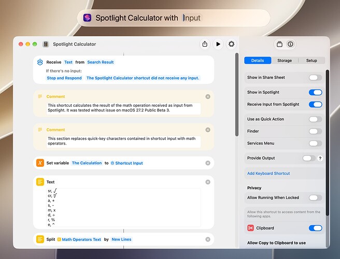Click the red close window button
Image resolution: width=340 pixels, height=259 pixels.
tap(21, 44)
